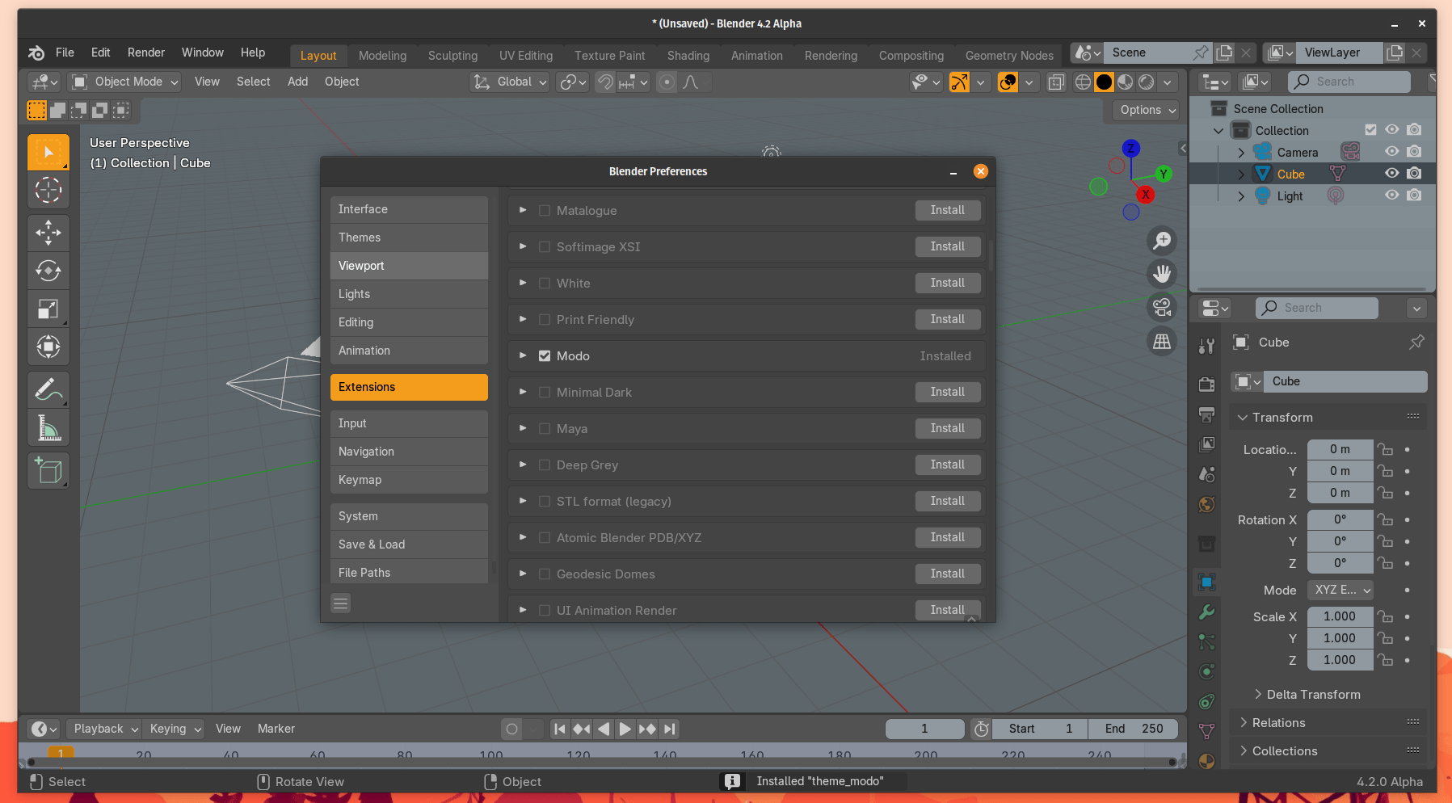Click the outliner search field

(1349, 82)
